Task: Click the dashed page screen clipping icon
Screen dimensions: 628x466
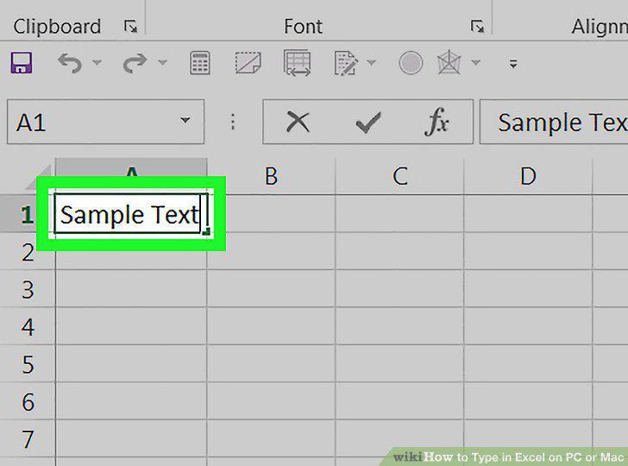Action: [248, 62]
